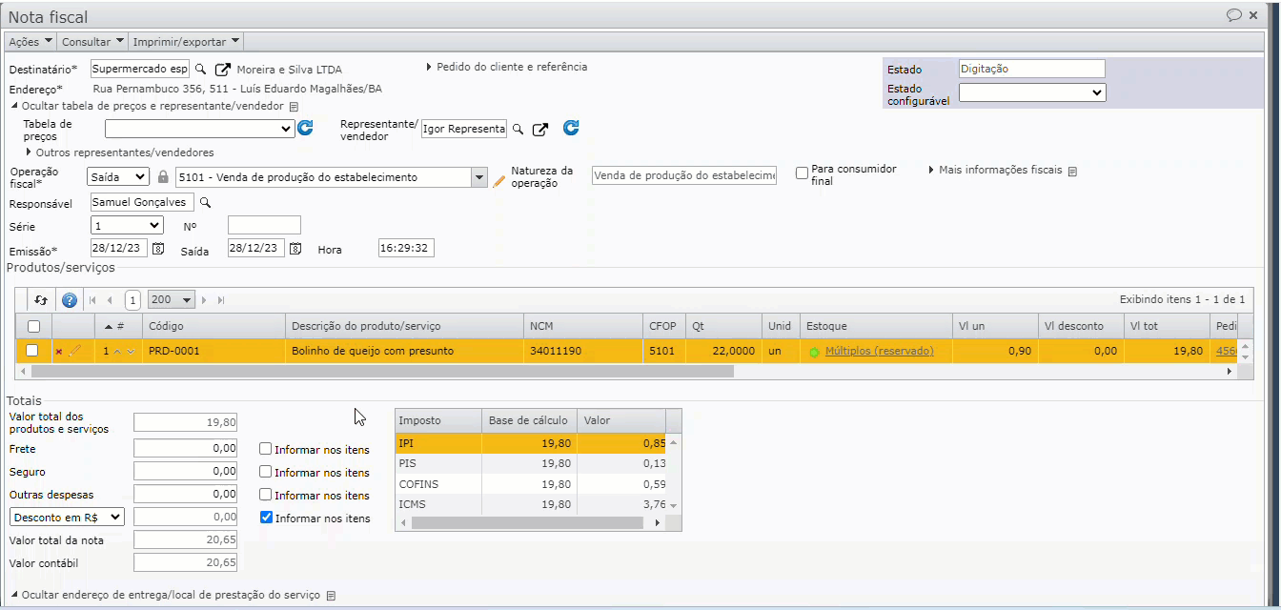Search Representante/vendedor with magnifier icon
This screenshot has height=610, width=1281.
(x=518, y=130)
